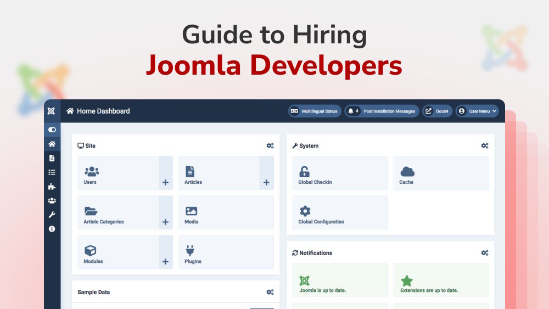Open System via sidebar wrench icon
This screenshot has height=309, width=549.
[52, 215]
